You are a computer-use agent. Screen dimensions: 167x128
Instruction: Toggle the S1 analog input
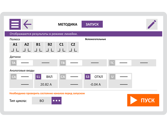(38, 77)
